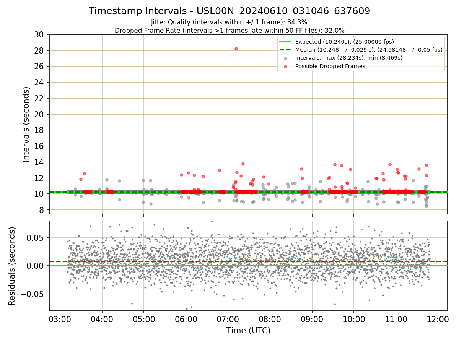Click the 11:00 x-axis tick label
This screenshot has width=459, height=344.
396,319
